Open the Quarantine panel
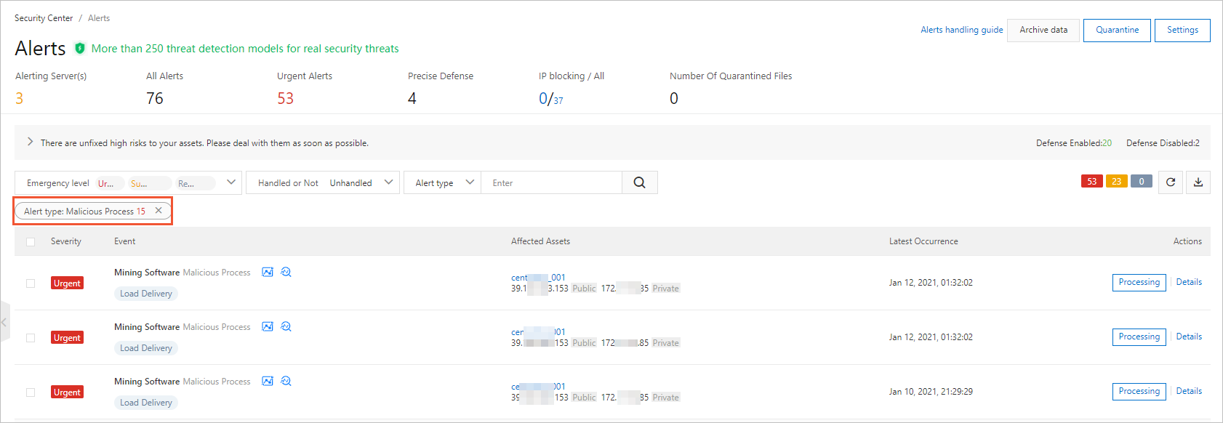The image size is (1223, 423). [1118, 30]
